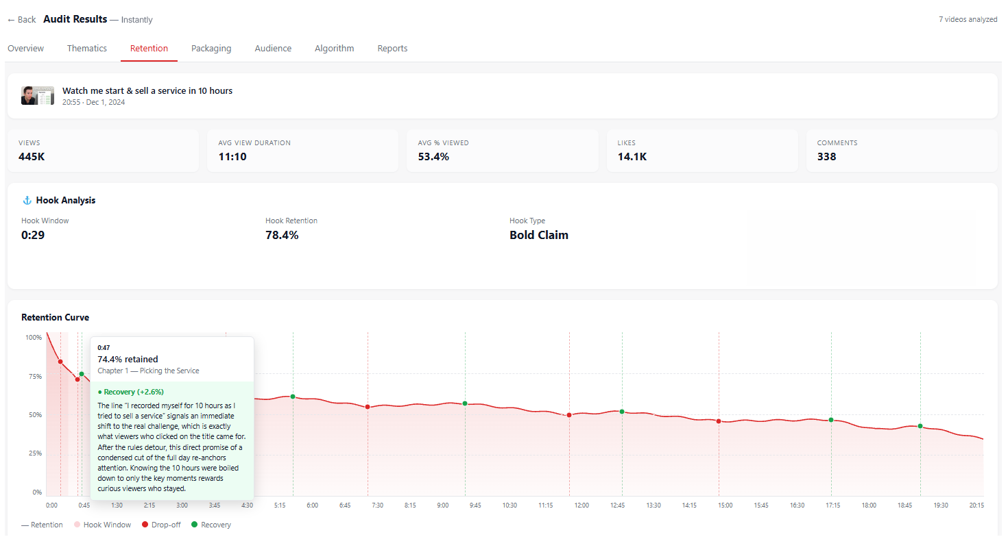View the Reports tab
The image size is (1008, 550).
pos(392,49)
